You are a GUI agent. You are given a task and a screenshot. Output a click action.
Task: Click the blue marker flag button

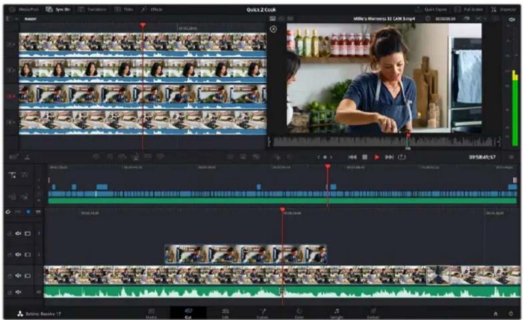click(28, 212)
